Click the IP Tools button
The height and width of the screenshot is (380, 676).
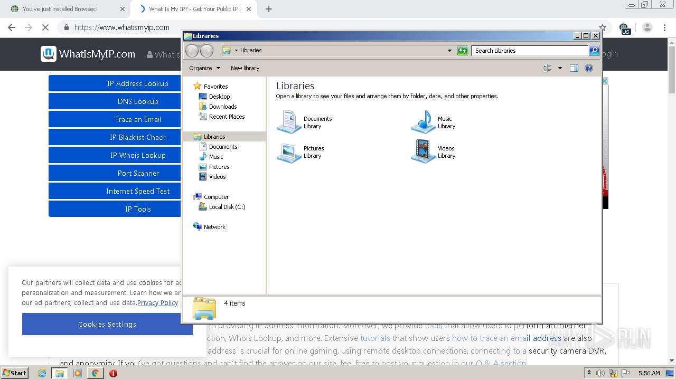pyautogui.click(x=138, y=209)
